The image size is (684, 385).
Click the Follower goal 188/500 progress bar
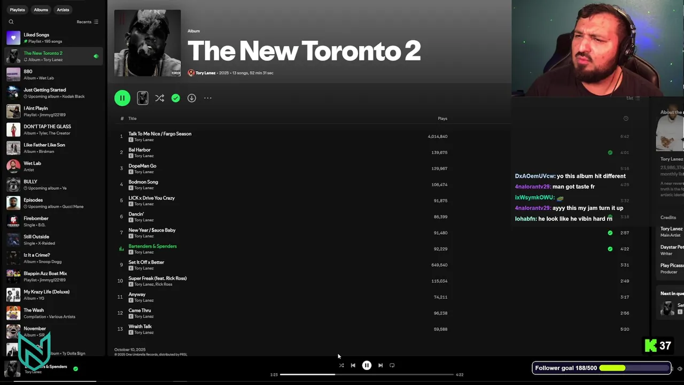602,368
